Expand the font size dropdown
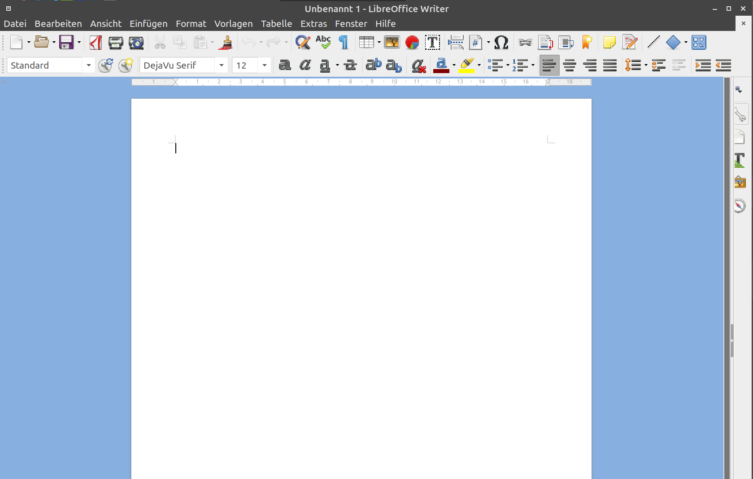 tap(264, 65)
